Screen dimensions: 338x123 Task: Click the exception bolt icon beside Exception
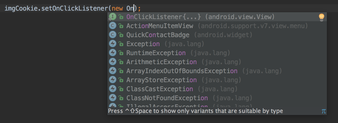pos(113,44)
